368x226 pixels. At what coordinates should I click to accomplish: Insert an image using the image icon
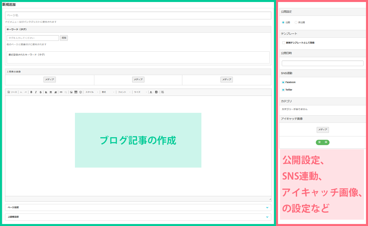click(71, 92)
